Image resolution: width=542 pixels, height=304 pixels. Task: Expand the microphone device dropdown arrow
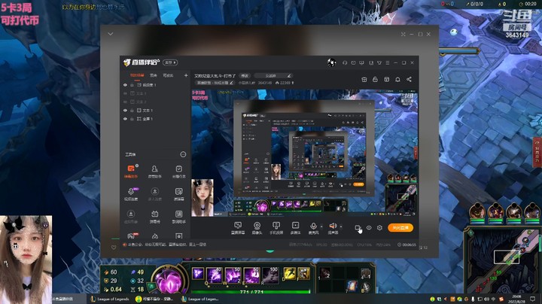[321, 226]
